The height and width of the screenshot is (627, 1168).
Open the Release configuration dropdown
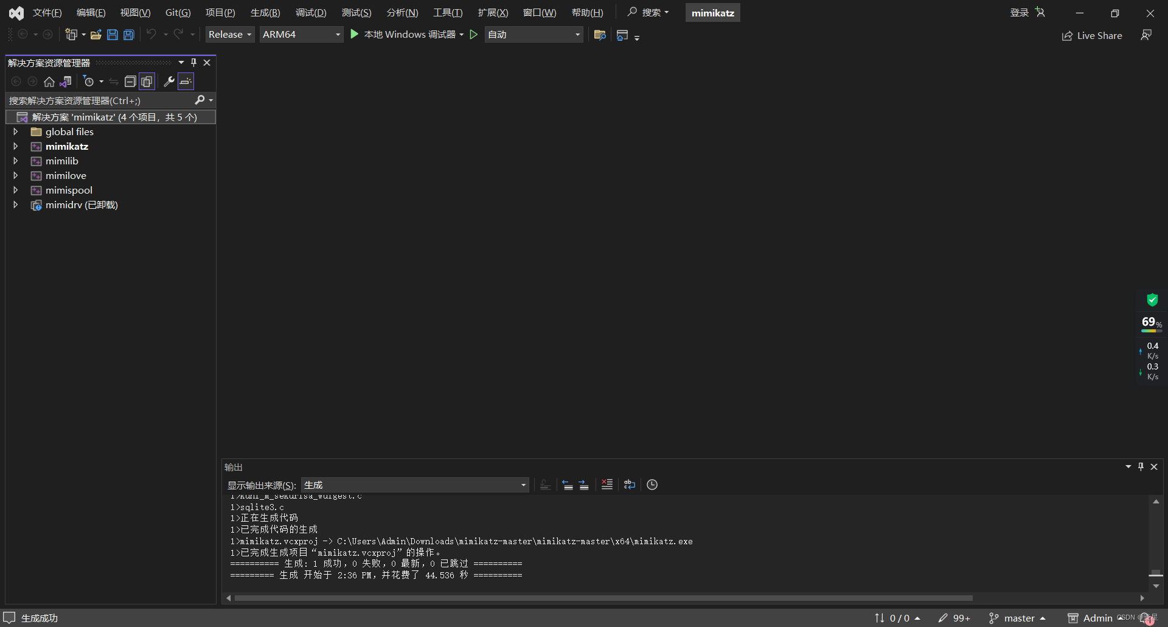coord(229,35)
